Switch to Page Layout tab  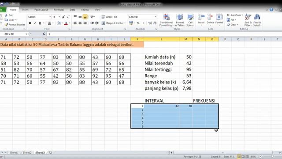point(41,10)
